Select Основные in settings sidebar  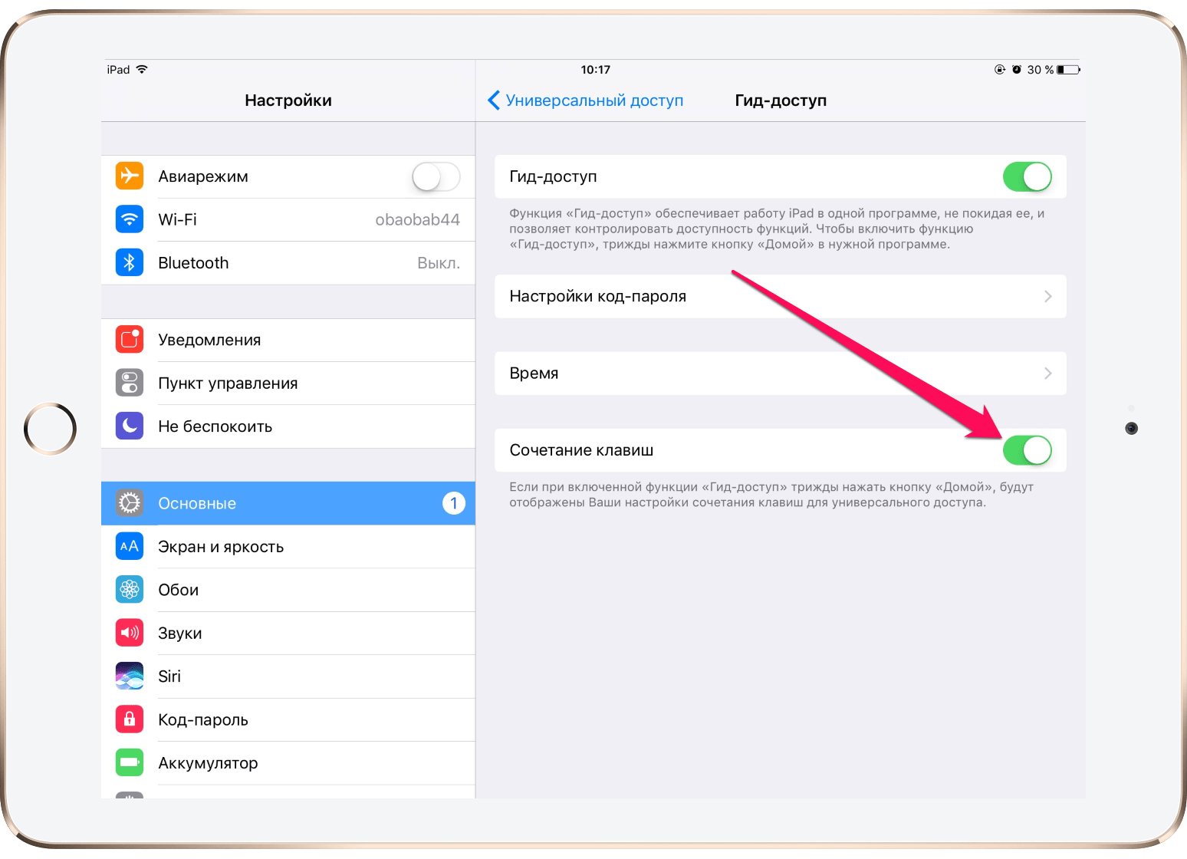288,503
